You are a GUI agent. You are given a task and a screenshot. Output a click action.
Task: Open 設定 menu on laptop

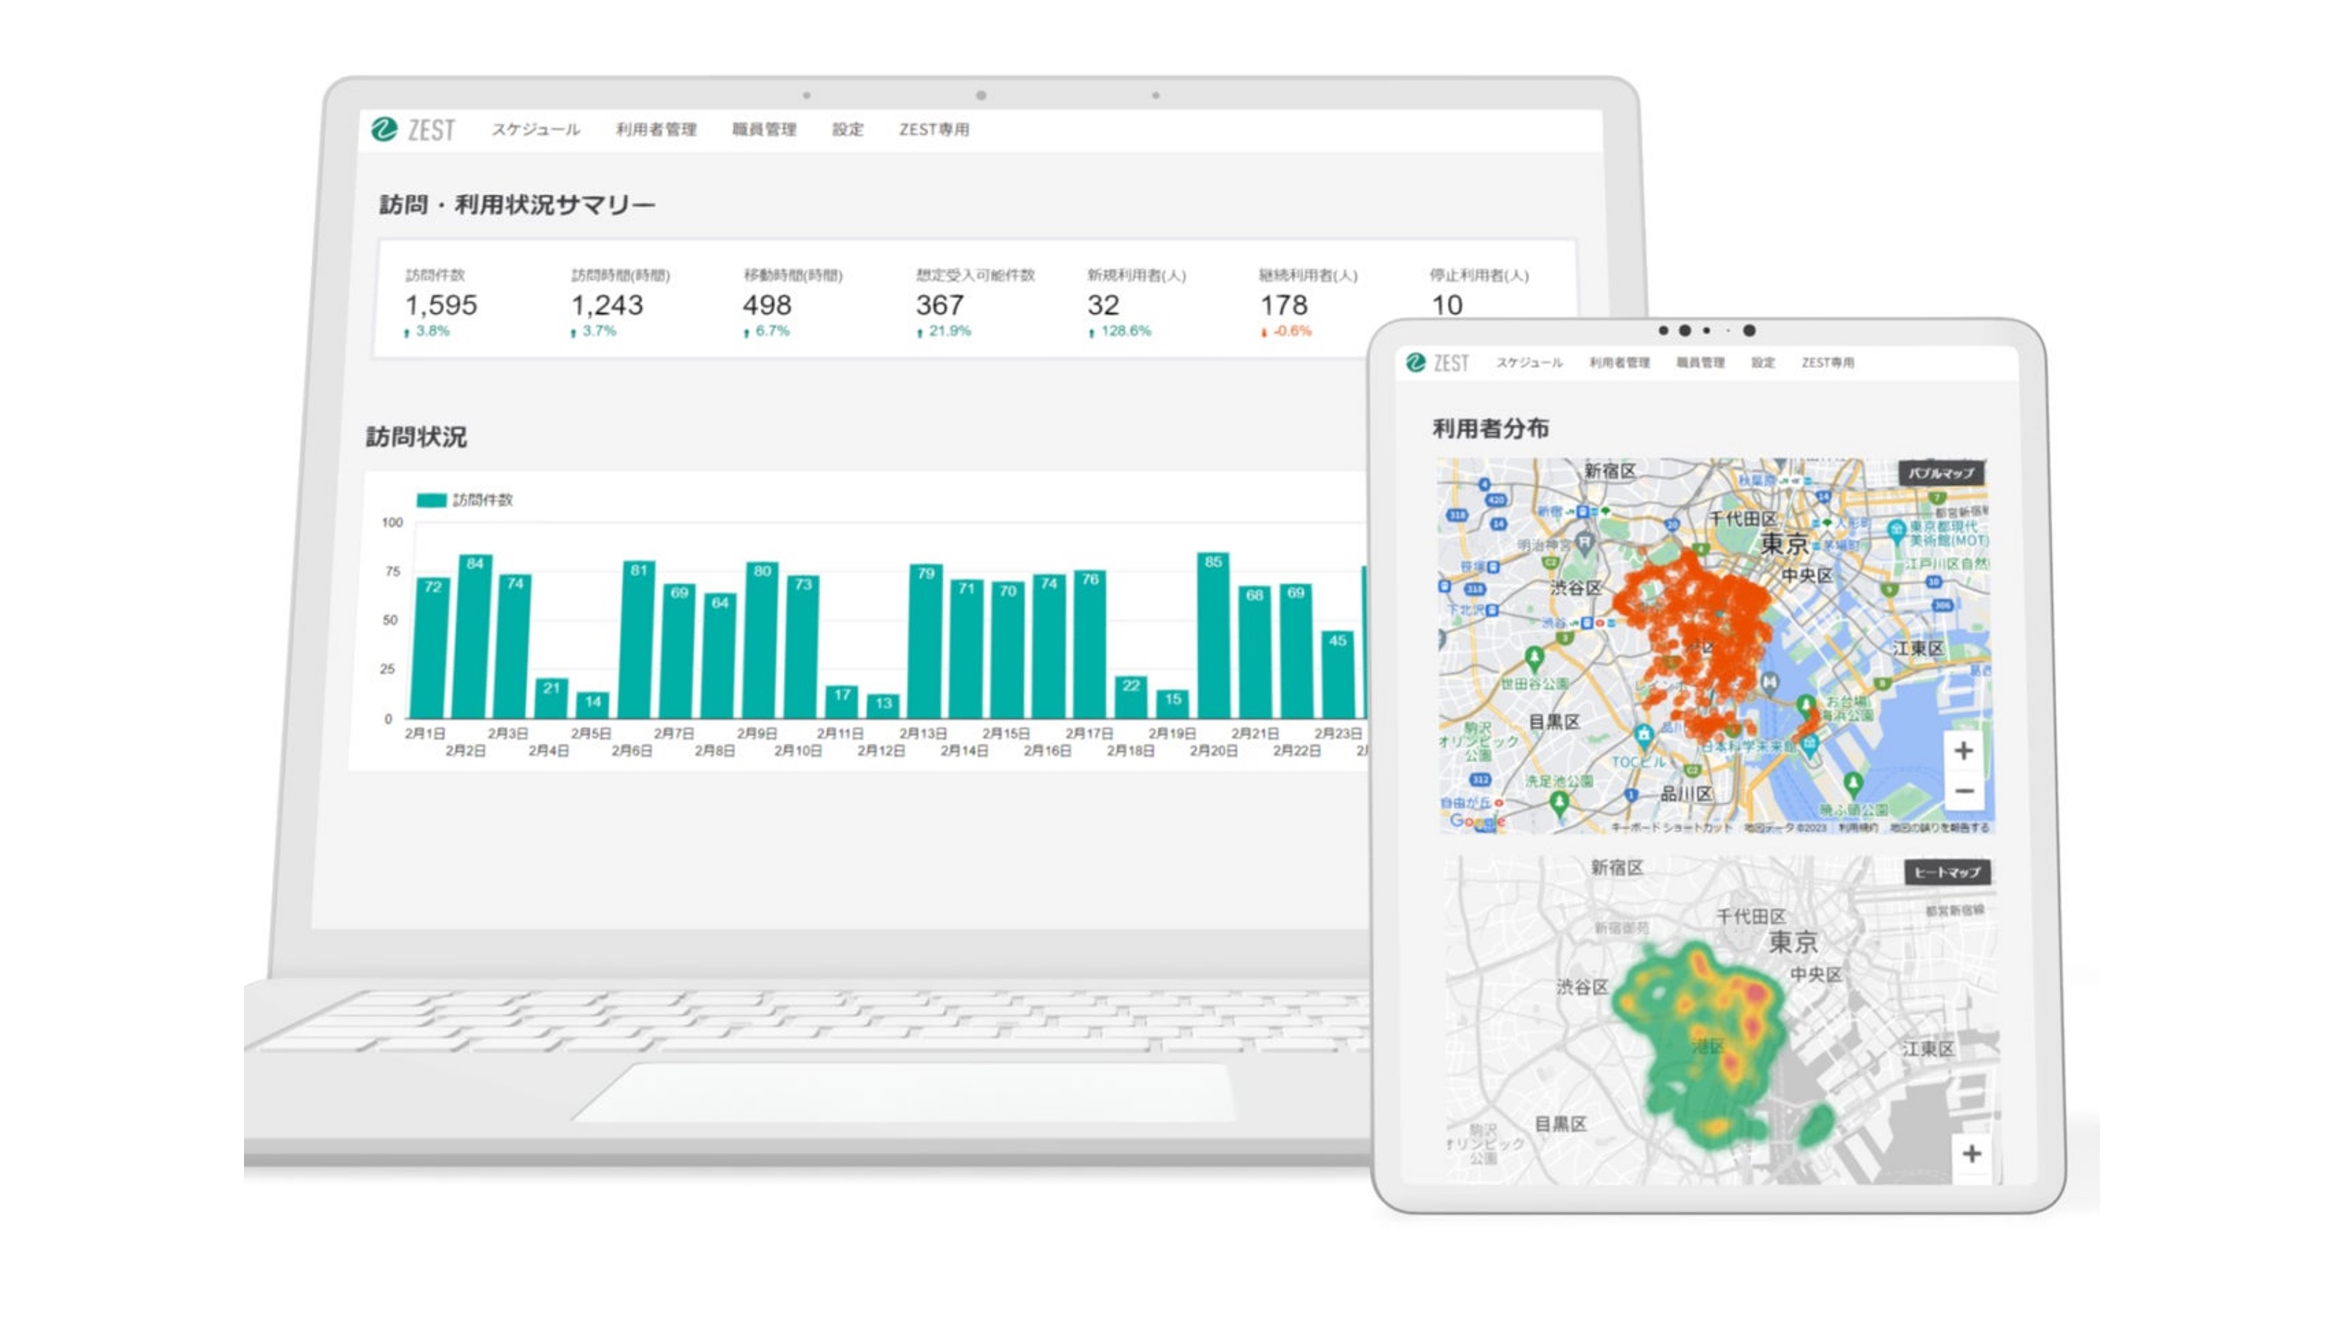(847, 129)
